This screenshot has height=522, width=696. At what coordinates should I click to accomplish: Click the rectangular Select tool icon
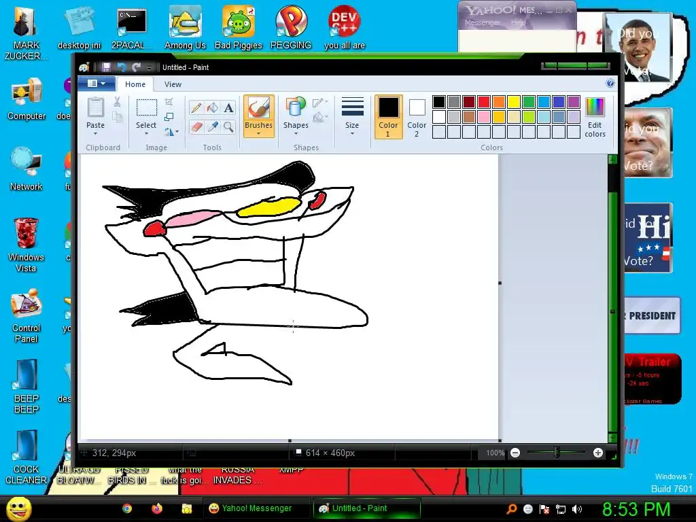point(146,107)
